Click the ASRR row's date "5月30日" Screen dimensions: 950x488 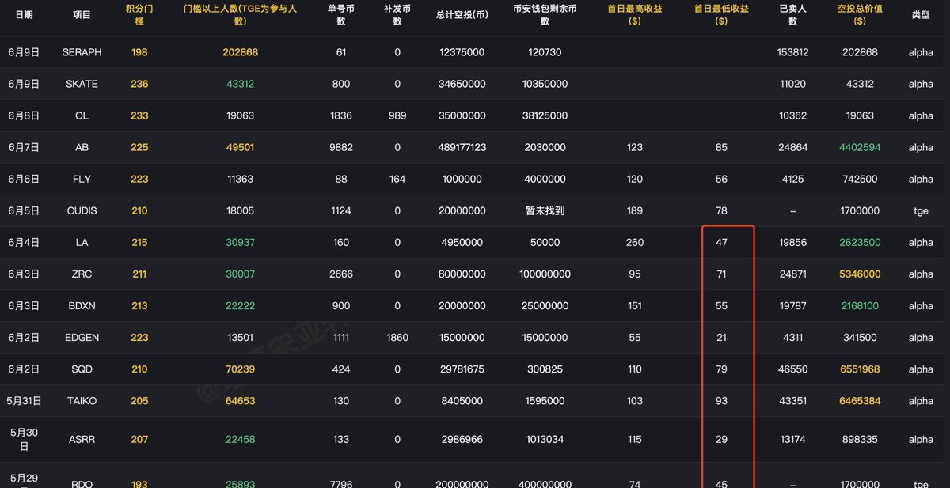[x=24, y=439]
